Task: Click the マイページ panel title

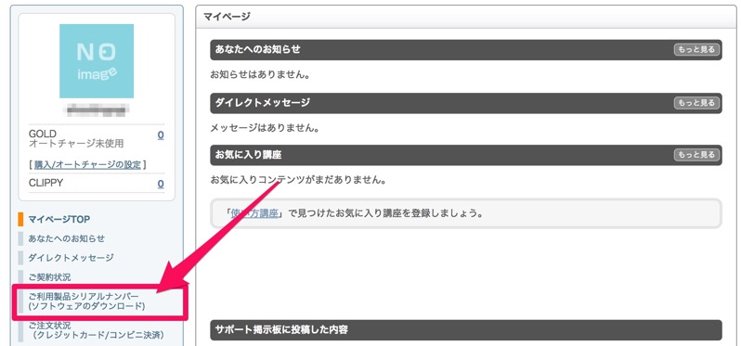Action: point(227,17)
